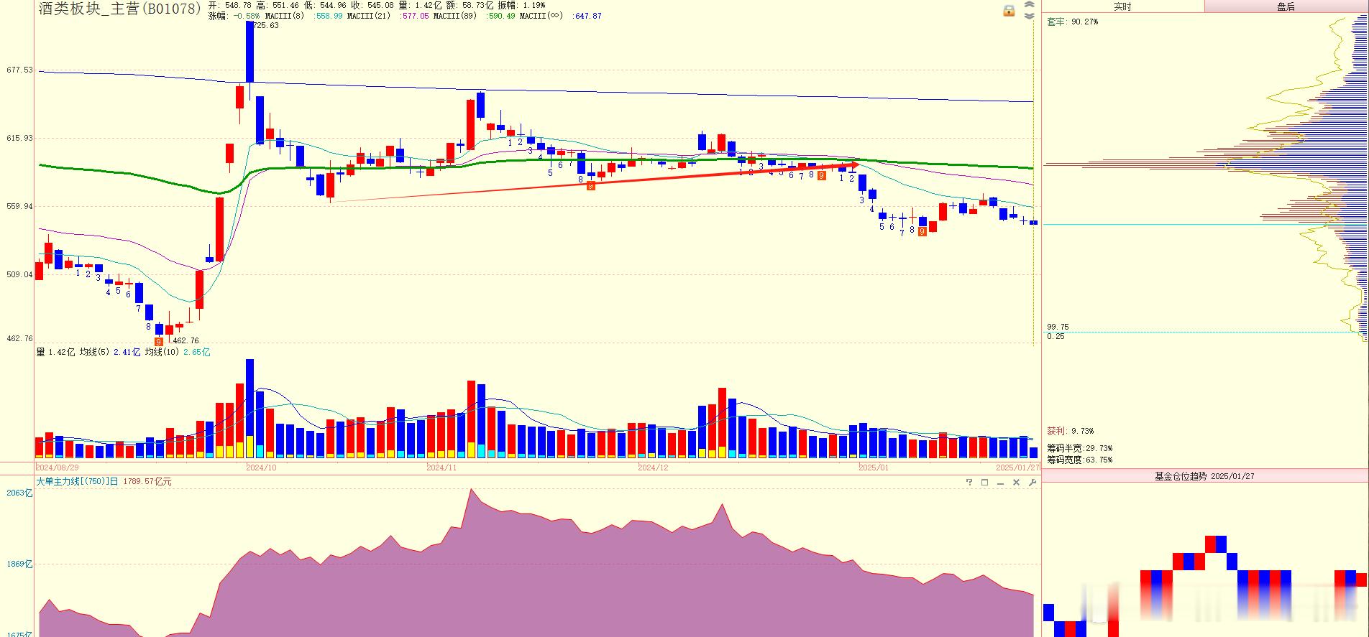Click the double up-arrow collapse chevron
Screen dimensions: 1369x637
point(1029,5)
